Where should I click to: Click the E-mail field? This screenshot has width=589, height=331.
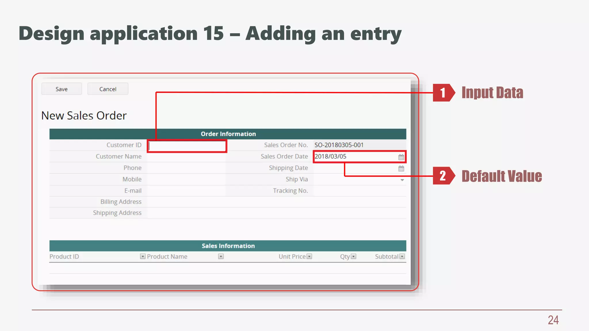pyautogui.click(x=186, y=191)
